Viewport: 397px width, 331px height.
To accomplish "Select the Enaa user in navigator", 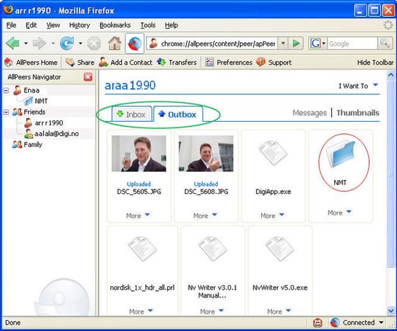I will click(26, 91).
